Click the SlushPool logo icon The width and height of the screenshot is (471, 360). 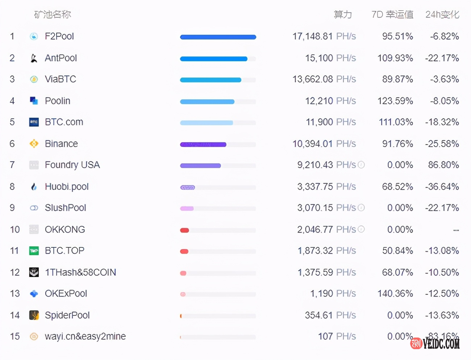pos(34,208)
